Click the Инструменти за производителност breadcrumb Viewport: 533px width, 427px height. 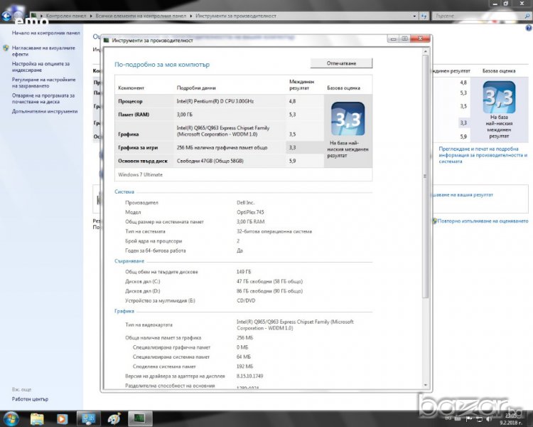pyautogui.click(x=235, y=16)
